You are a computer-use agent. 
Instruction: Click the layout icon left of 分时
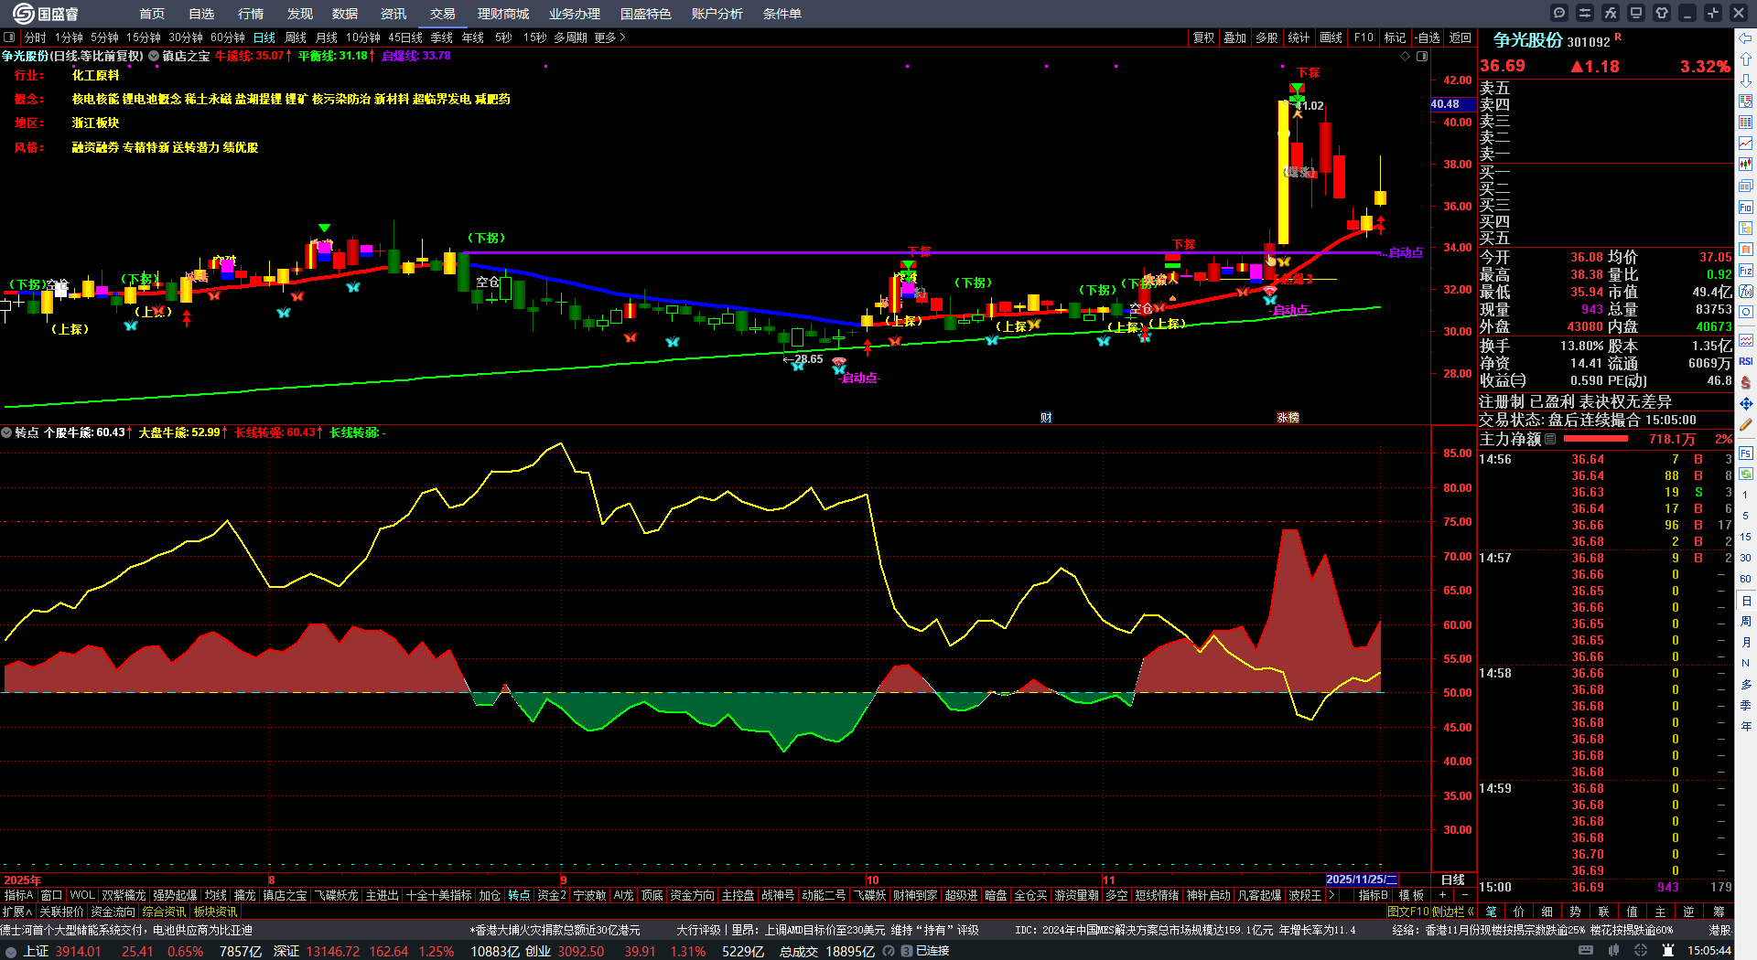(x=9, y=37)
